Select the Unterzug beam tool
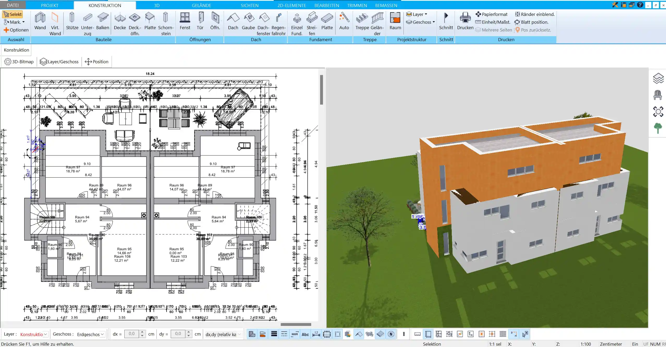666x347 pixels. (87, 24)
